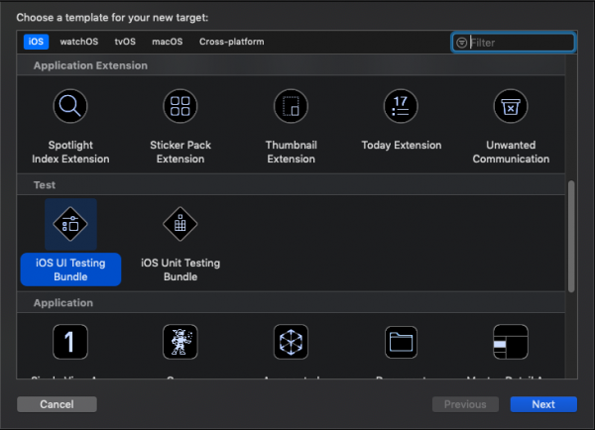Select the Single View App numeral icon
Image resolution: width=595 pixels, height=430 pixels.
[x=70, y=342]
